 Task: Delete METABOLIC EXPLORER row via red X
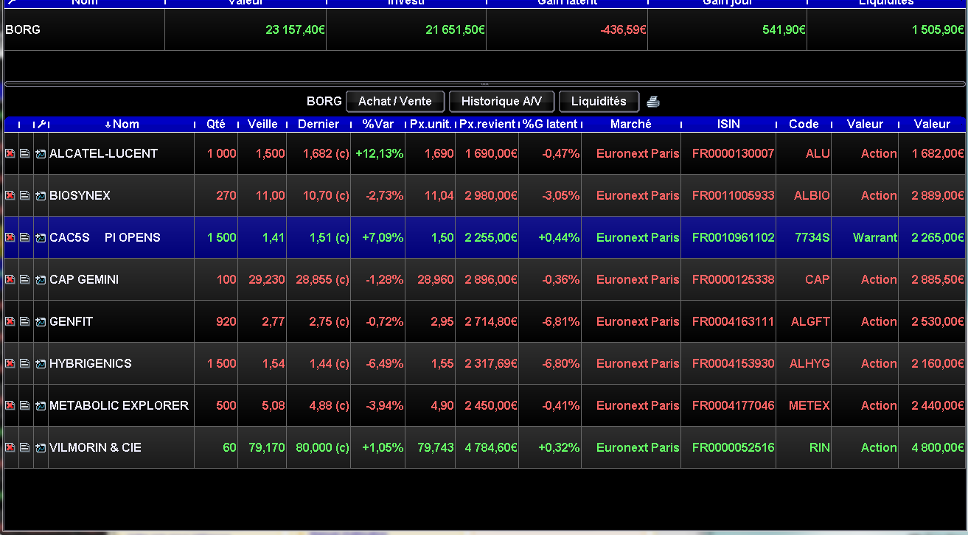pyautogui.click(x=10, y=405)
